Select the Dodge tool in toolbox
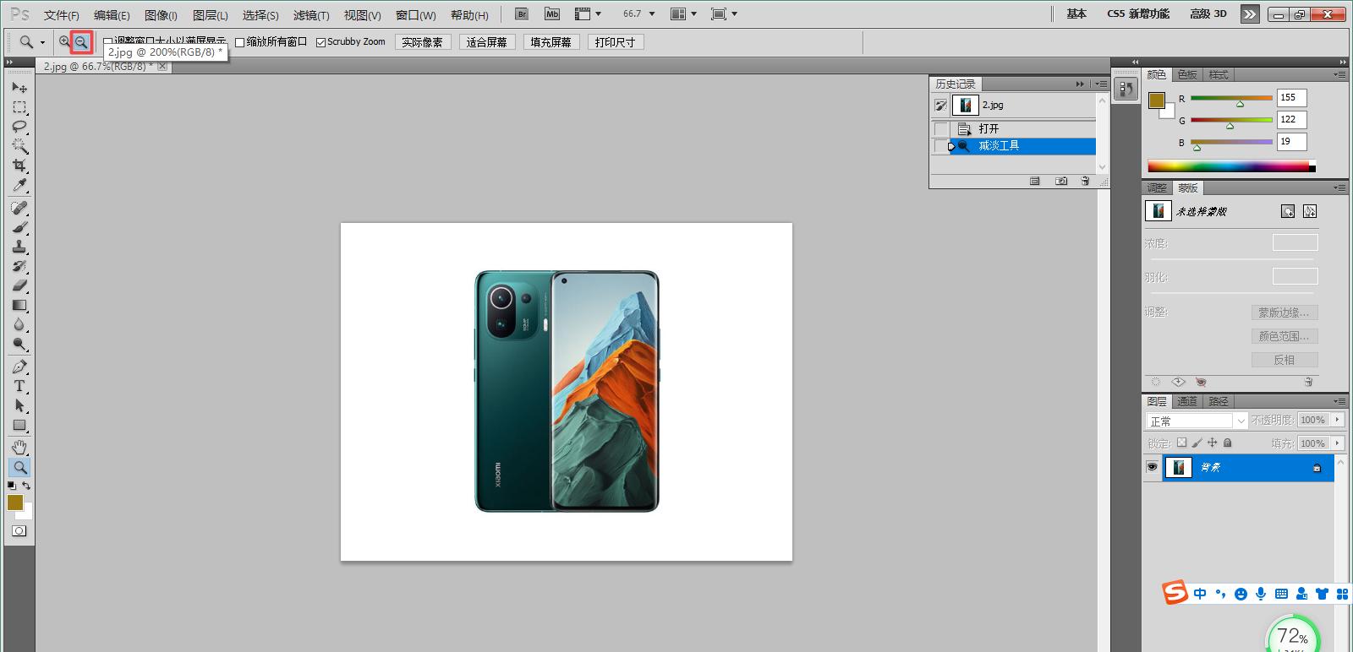The width and height of the screenshot is (1353, 652). (19, 344)
